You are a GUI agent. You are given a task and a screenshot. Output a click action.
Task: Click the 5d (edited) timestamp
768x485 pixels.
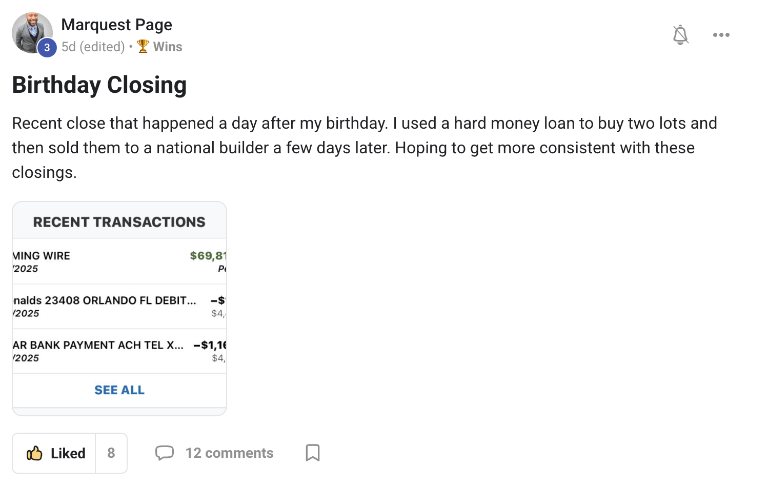pos(93,47)
